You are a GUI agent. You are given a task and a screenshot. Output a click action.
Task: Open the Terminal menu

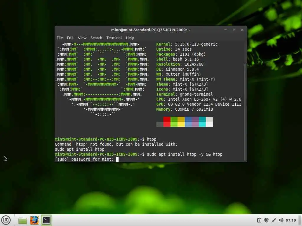click(114, 38)
